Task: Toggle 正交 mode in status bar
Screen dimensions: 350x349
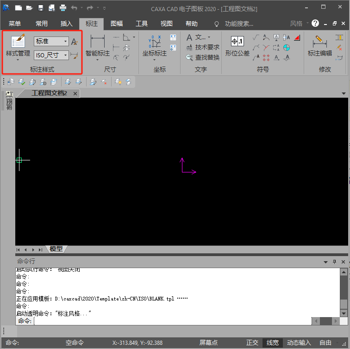Action: click(x=252, y=343)
